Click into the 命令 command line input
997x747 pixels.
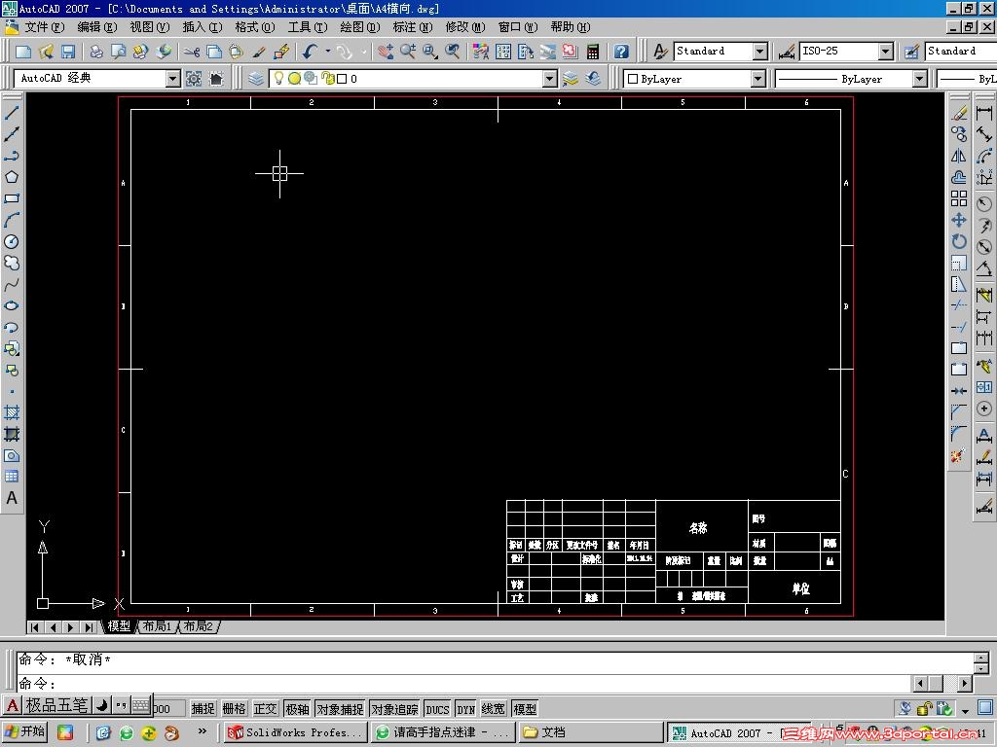[x=464, y=684]
